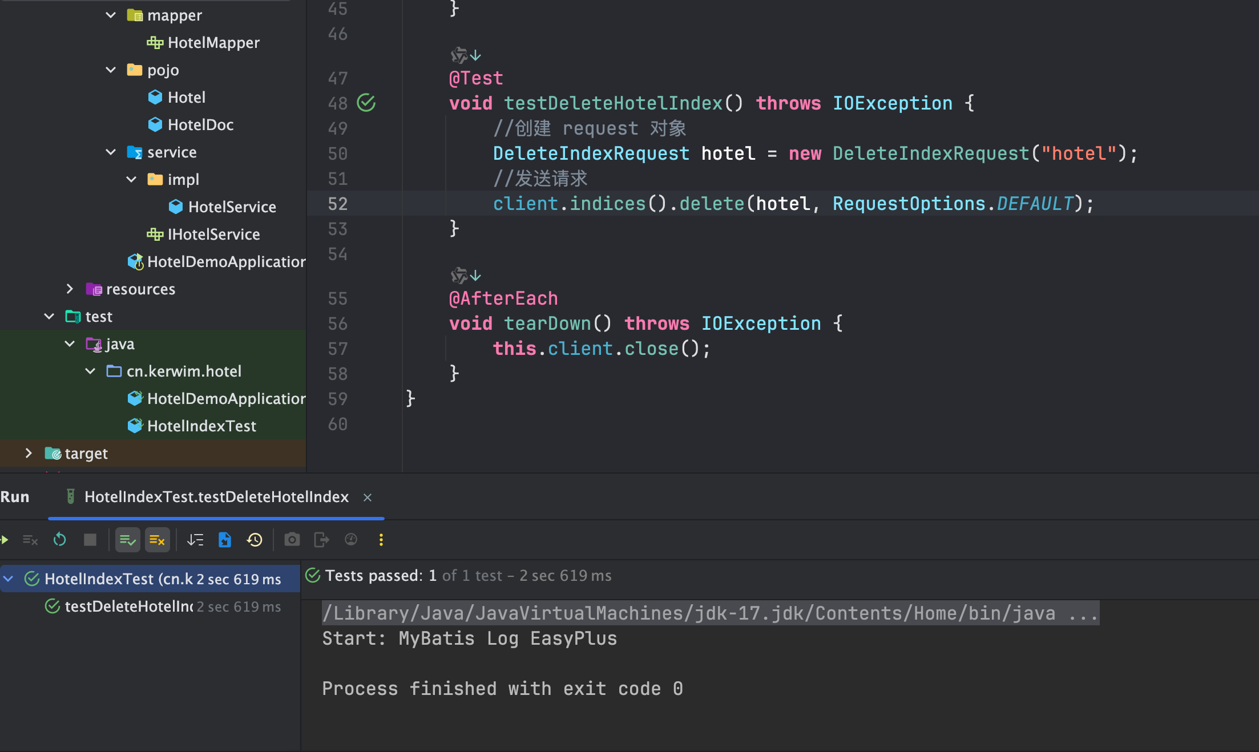Collapse the pojo folder
Viewport: 1259px width, 752px height.
[111, 70]
